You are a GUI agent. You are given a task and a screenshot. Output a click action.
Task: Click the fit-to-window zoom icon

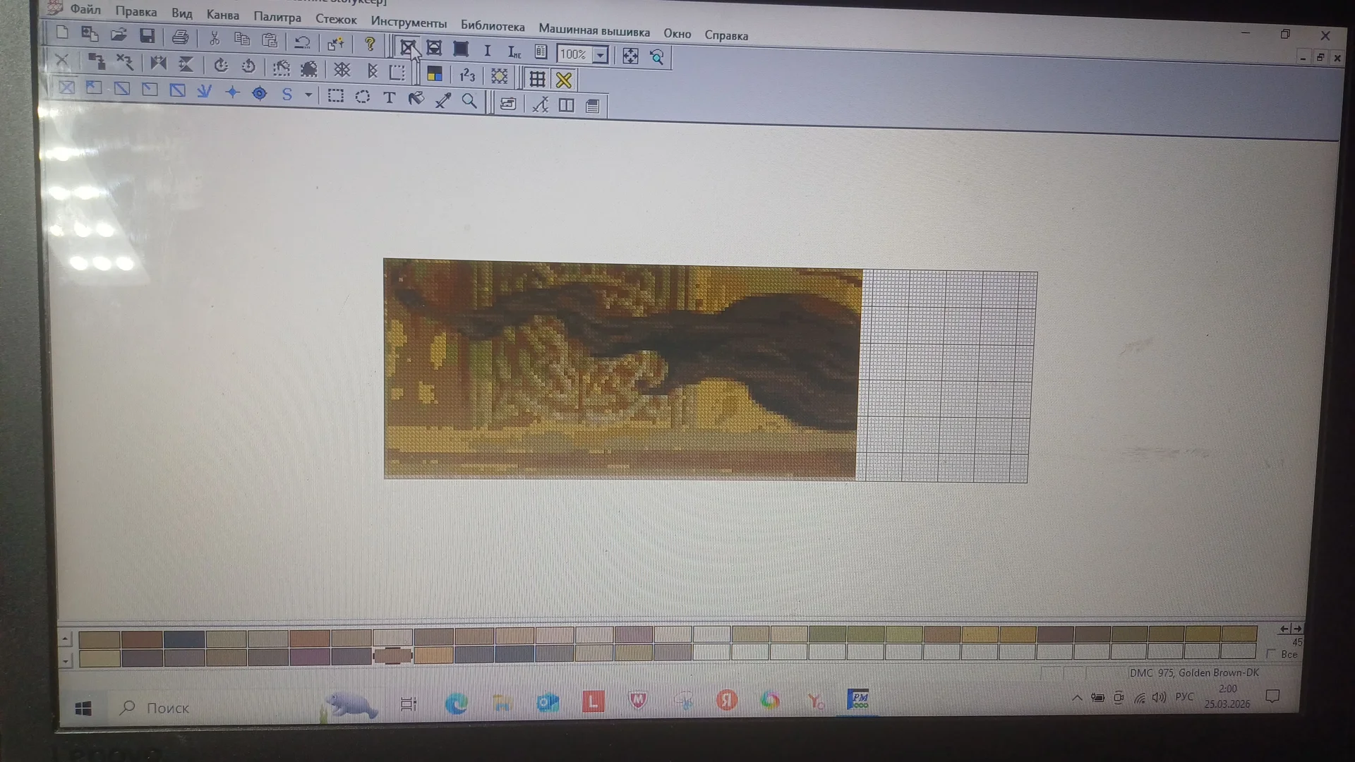click(630, 56)
